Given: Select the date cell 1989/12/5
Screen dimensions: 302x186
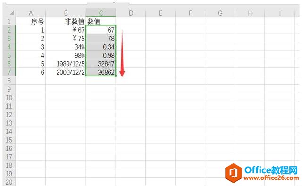Looking at the screenshot, I should [66, 64].
